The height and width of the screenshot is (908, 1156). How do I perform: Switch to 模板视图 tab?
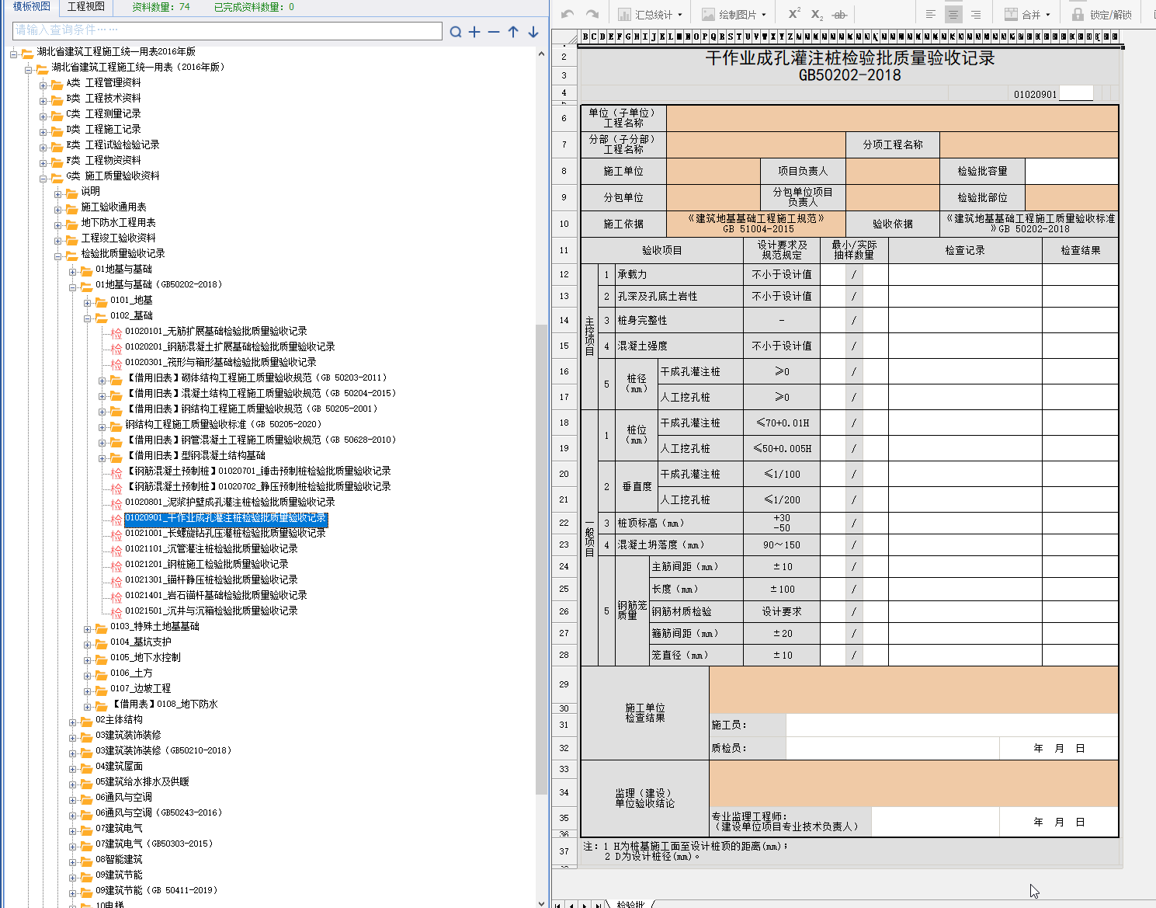click(x=31, y=6)
